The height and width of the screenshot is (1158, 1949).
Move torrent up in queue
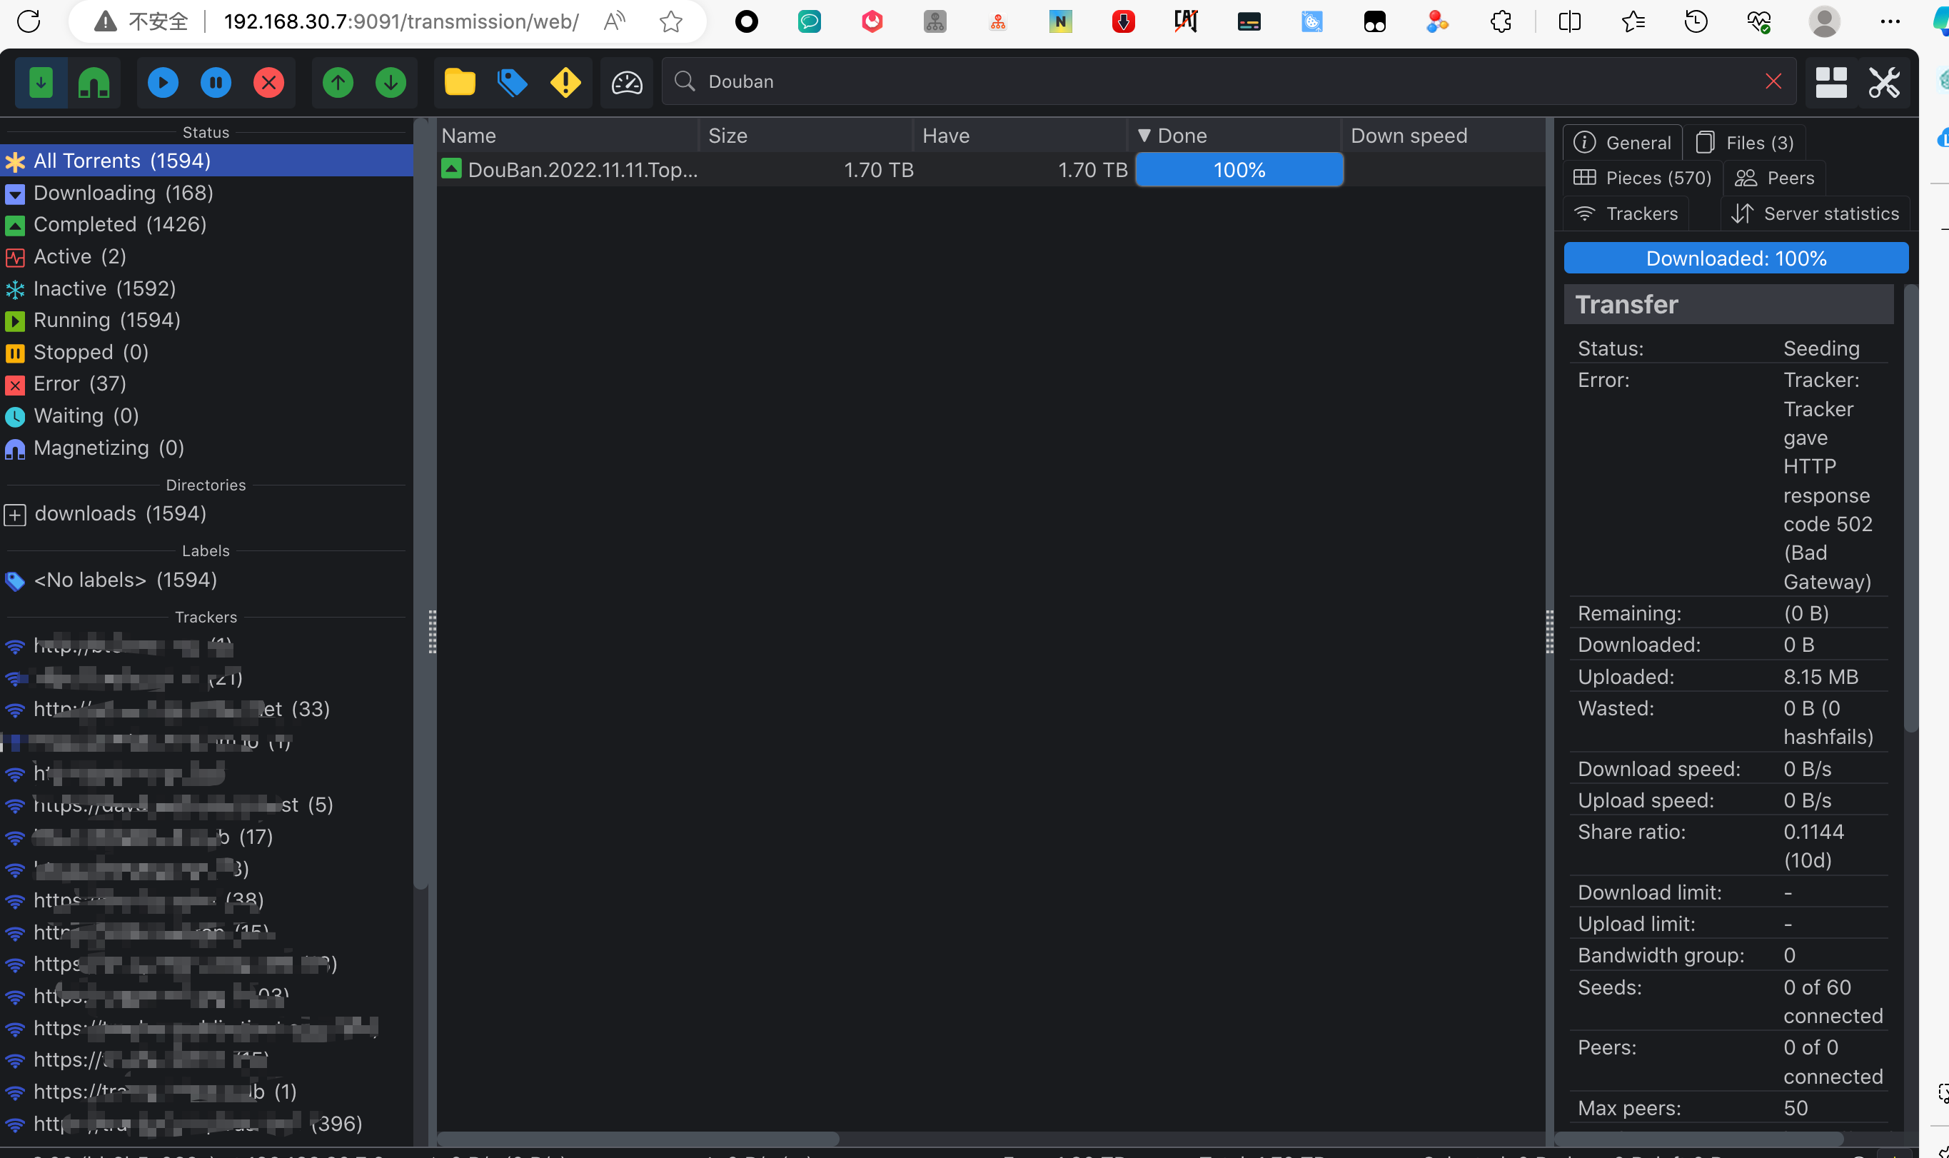point(338,82)
